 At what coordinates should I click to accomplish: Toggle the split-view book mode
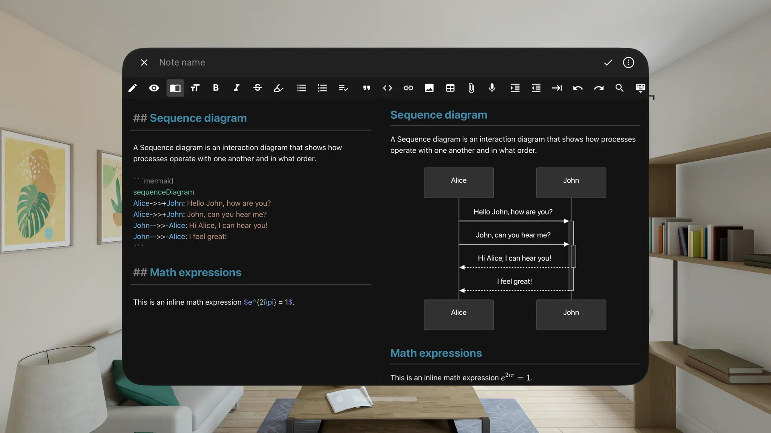click(175, 88)
